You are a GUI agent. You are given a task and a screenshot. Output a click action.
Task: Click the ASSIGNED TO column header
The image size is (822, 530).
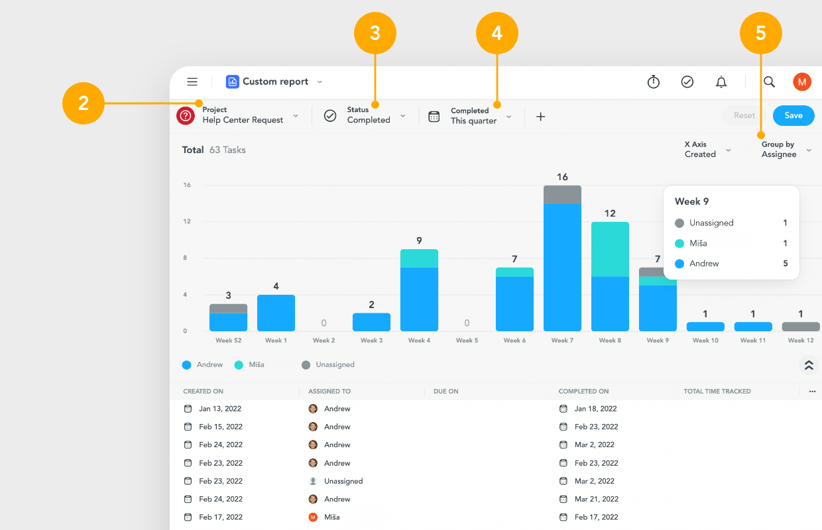point(329,391)
